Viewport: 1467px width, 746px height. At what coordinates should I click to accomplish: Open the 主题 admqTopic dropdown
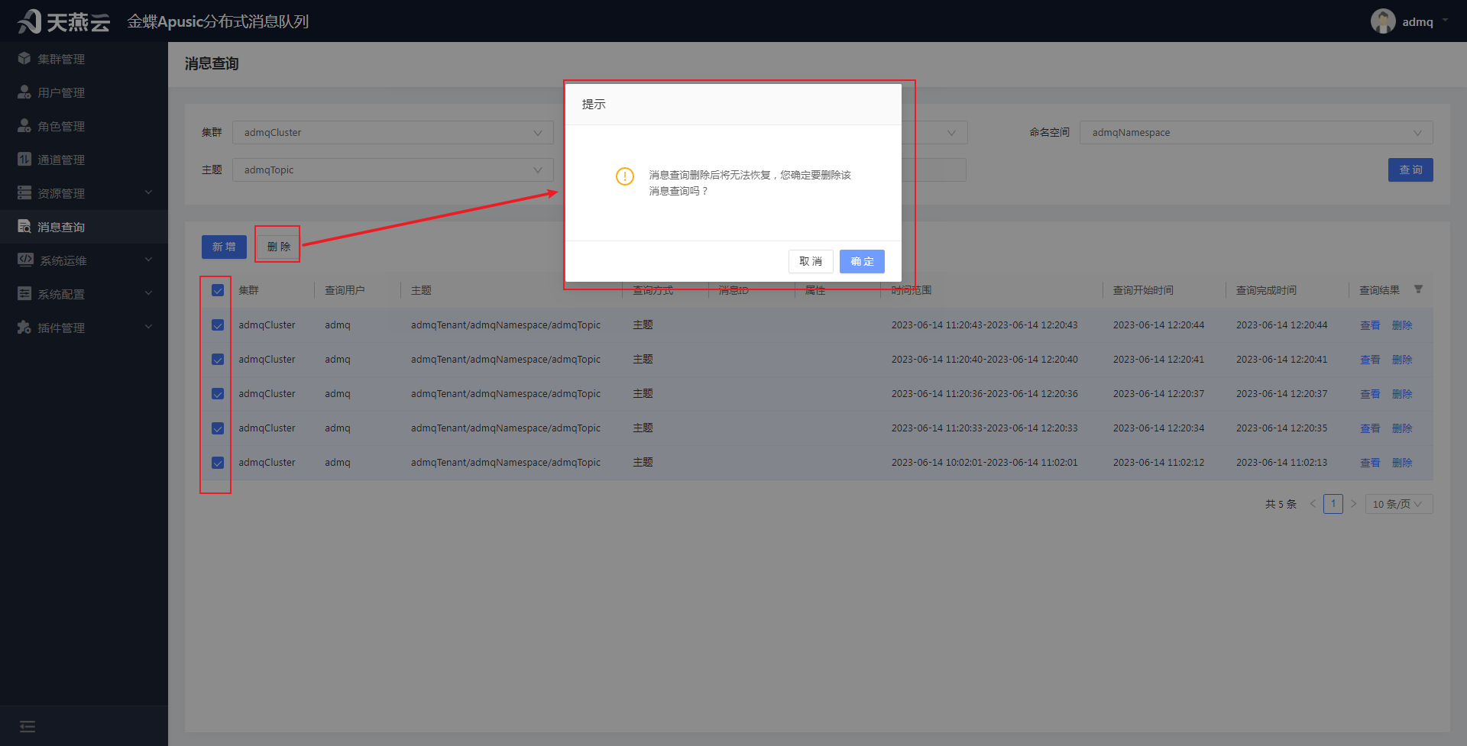pos(393,170)
